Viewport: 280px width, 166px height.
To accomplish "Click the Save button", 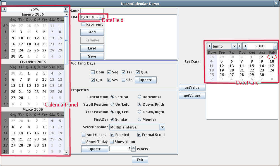I will click(x=92, y=56).
